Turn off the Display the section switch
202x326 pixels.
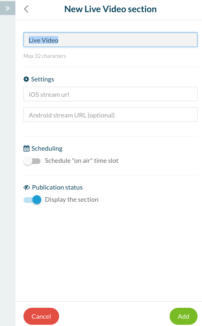tap(32, 200)
